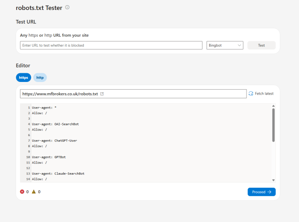Open the Bingbot crawler dropdown
The image size is (299, 222).
(x=225, y=46)
